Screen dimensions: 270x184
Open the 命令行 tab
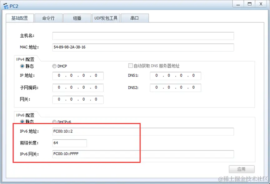click(48, 18)
